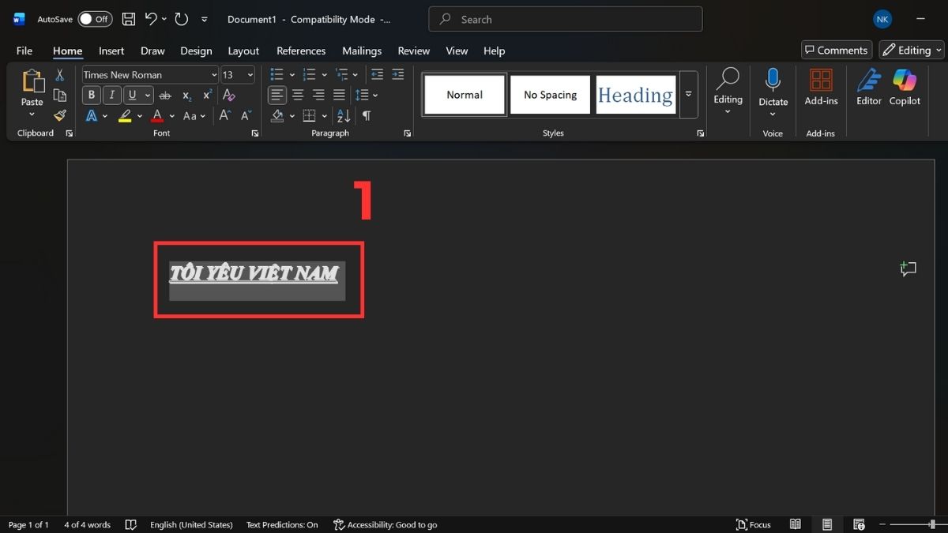948x533 pixels.
Task: Open the Comments panel
Action: click(836, 49)
